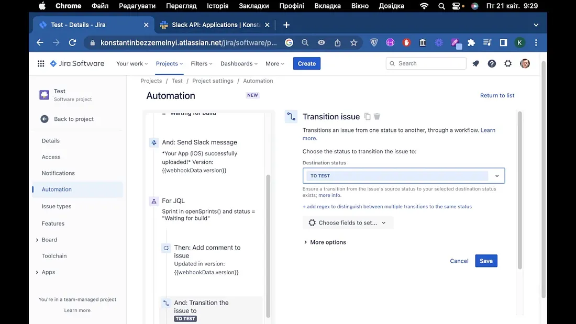
Task: Open Projects dropdown menu
Action: 169,63
